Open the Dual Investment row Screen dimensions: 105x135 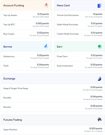pos(80,66)
